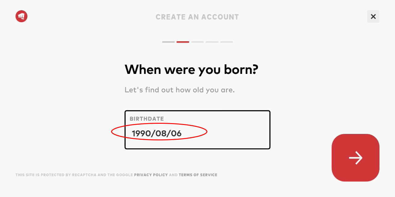Jump to the third progress step
Viewport: 395px width, 197px height.
tap(197, 42)
